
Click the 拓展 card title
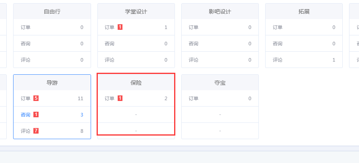304,12
